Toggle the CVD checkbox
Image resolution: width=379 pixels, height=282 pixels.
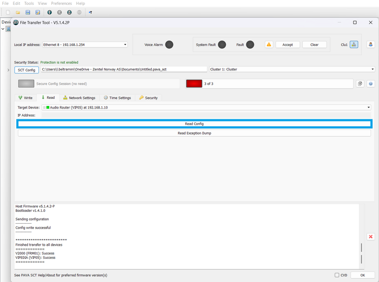pos(337,275)
